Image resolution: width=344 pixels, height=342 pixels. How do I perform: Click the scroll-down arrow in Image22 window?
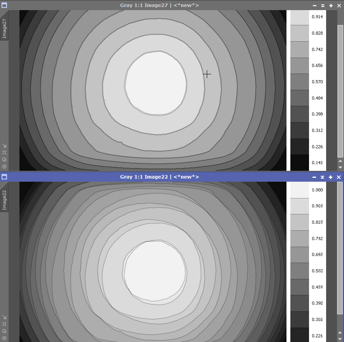point(340,338)
